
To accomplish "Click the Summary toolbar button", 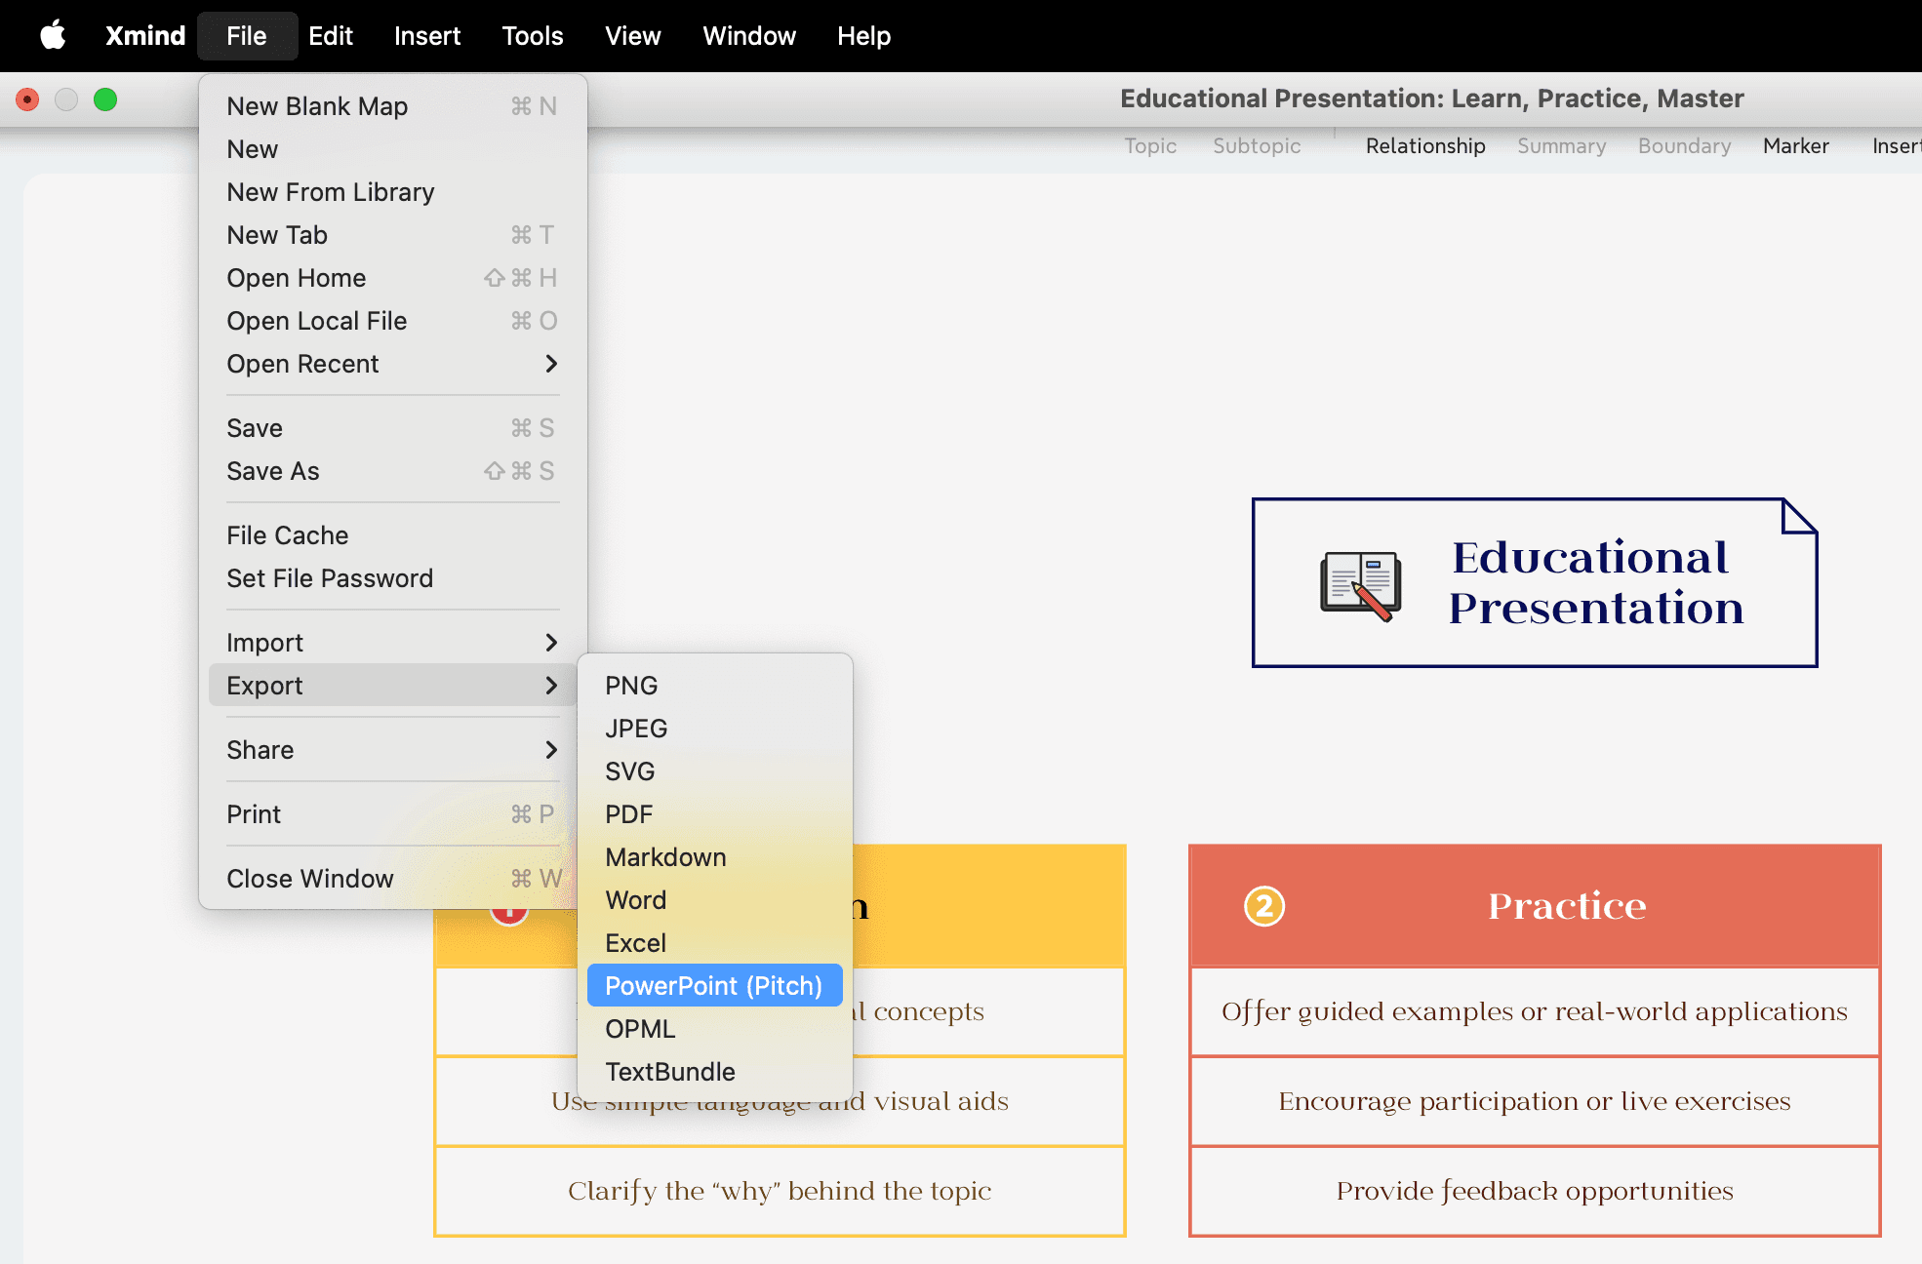I will (x=1561, y=145).
